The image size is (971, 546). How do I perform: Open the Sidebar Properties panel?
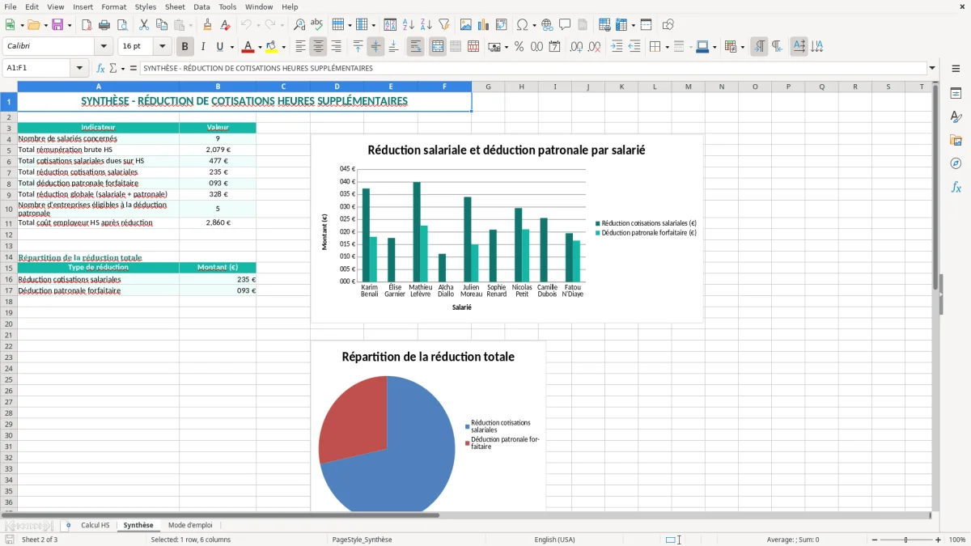[956, 93]
